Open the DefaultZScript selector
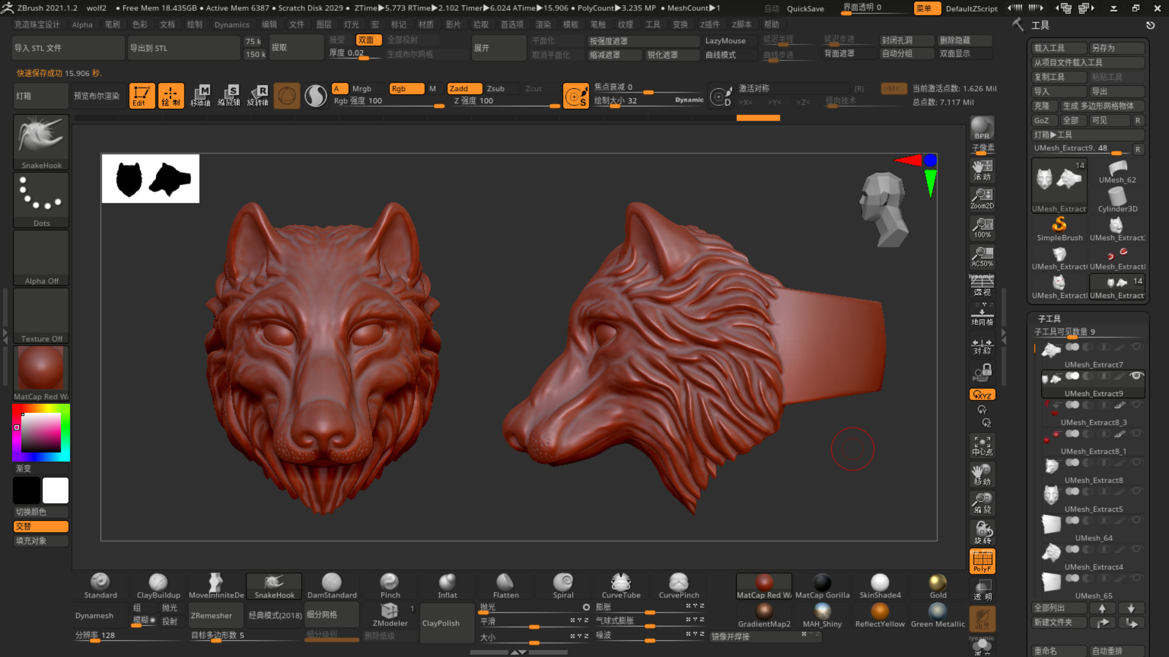The image size is (1169, 657). [x=972, y=9]
